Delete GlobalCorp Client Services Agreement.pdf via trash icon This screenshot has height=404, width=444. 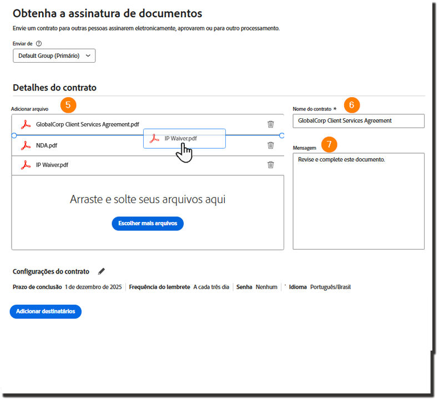tap(271, 125)
